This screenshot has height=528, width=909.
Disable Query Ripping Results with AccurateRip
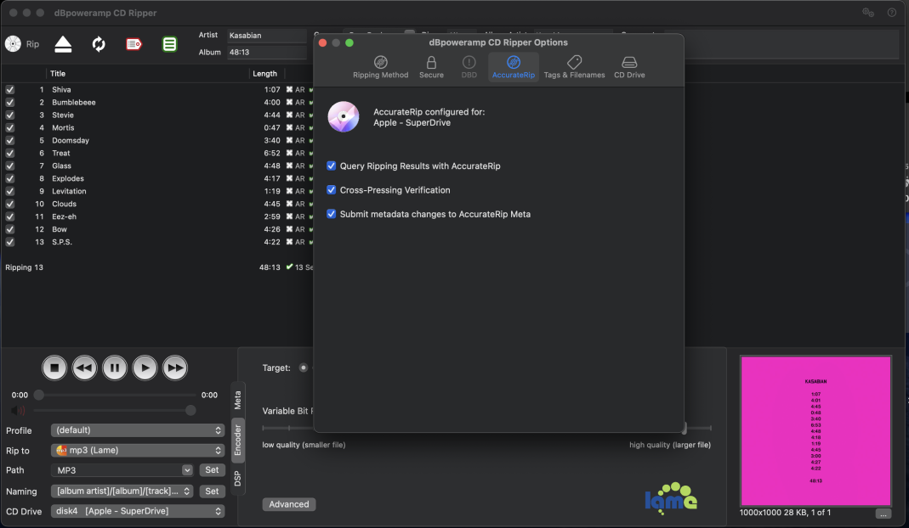point(332,166)
